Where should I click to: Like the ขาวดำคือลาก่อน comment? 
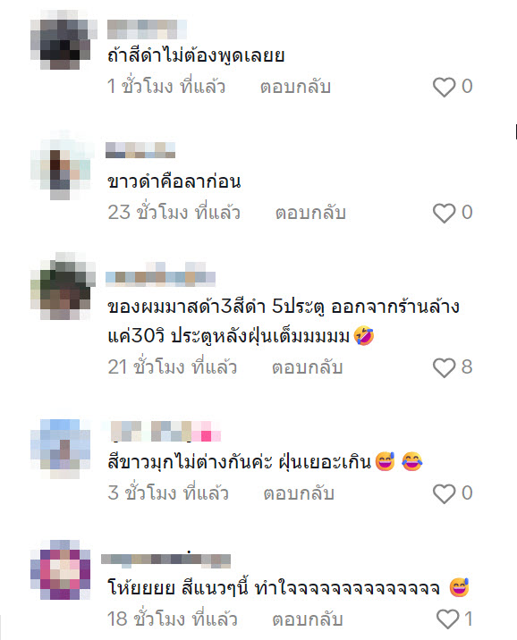(x=444, y=213)
